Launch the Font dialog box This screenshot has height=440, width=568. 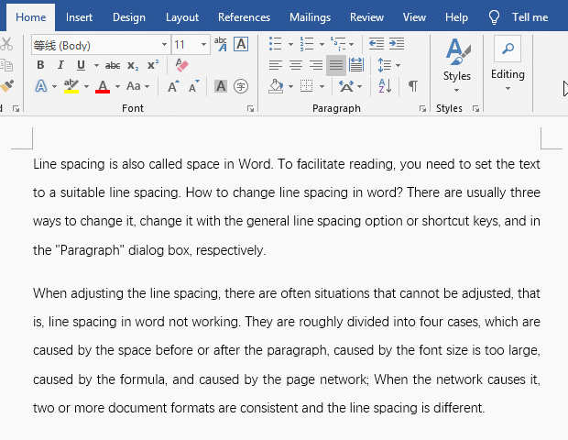tap(250, 108)
